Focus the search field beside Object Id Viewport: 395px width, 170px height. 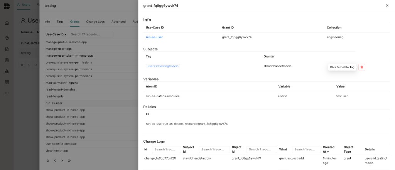[x=262, y=149]
